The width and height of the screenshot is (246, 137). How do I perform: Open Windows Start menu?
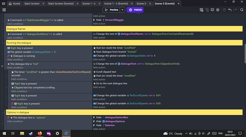tap(4, 133)
